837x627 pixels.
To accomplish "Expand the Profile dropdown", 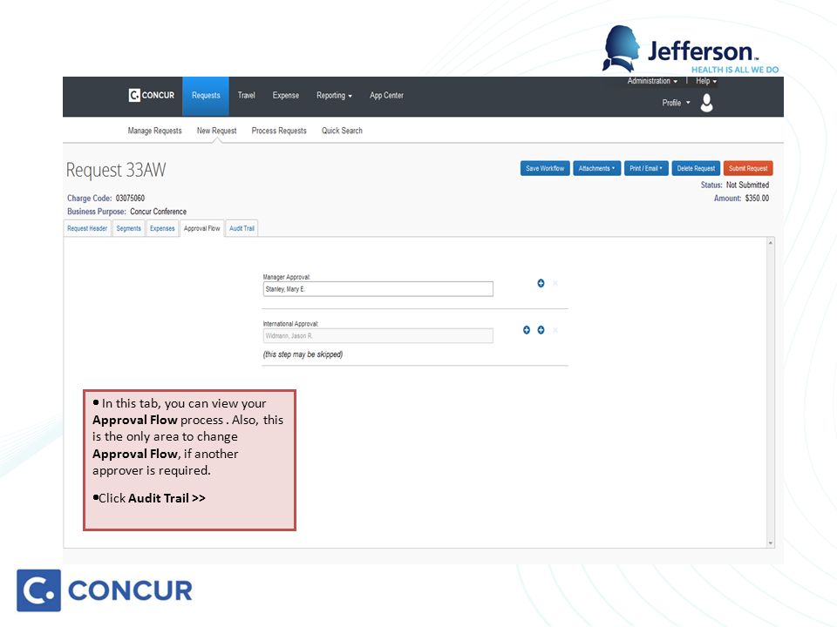I will click(x=676, y=103).
